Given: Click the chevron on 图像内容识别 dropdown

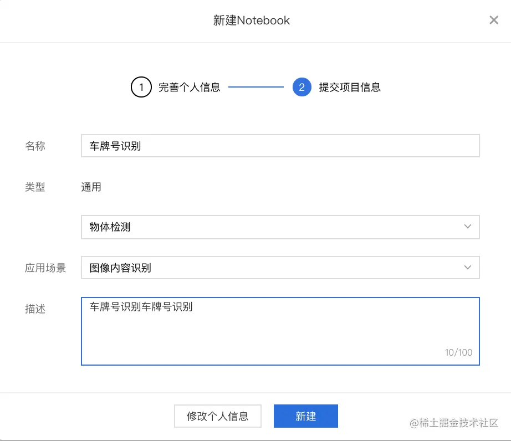Looking at the screenshot, I should pos(468,267).
